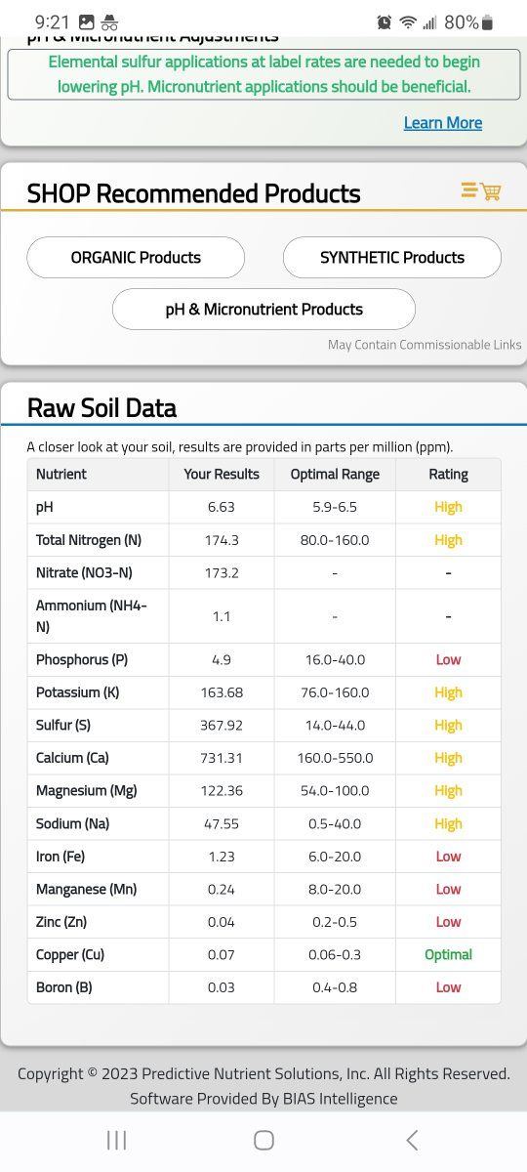
Task: Open recent apps with the three-bar icon
Action: (116, 1140)
